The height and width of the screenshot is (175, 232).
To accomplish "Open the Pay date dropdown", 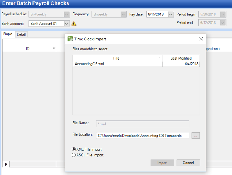I will tap(171, 15).
